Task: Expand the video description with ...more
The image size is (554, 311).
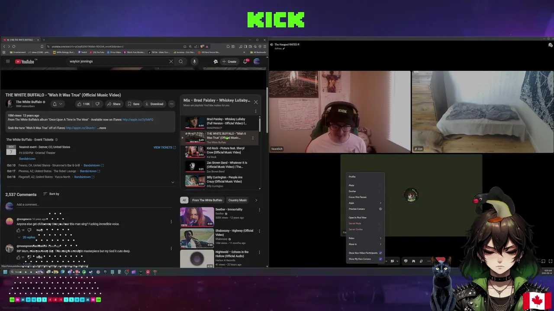Action: pos(101,128)
